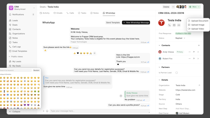
Task: Click the email icon under Tesla India
Action: tap(174, 25)
